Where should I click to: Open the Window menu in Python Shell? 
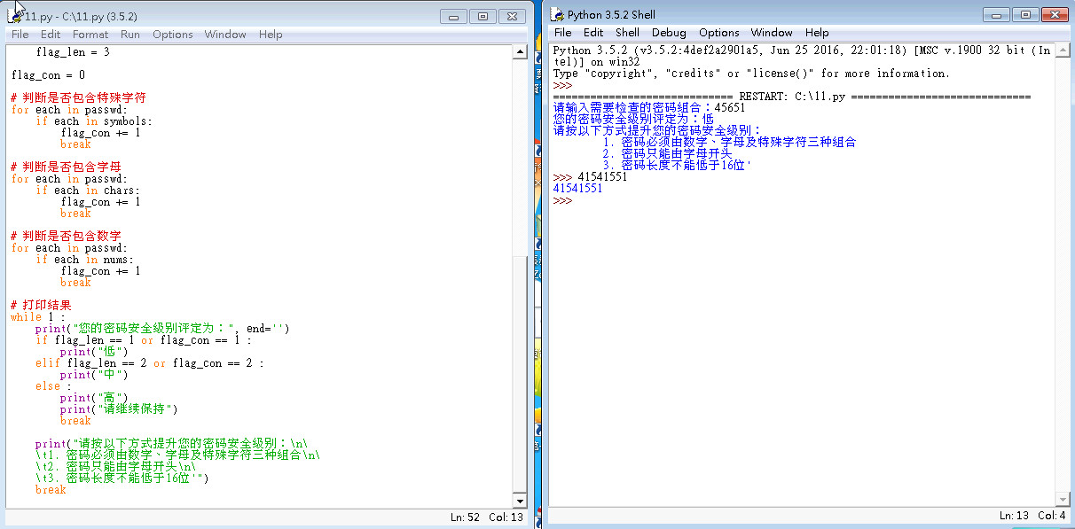click(772, 33)
